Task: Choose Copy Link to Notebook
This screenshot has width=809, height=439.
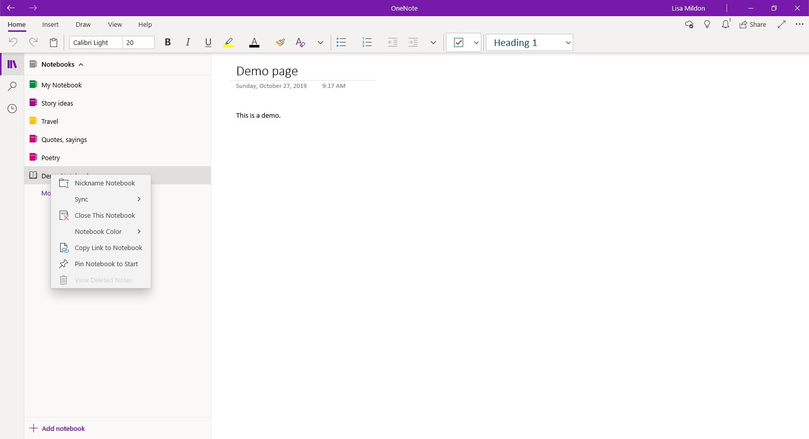Action: [101, 248]
